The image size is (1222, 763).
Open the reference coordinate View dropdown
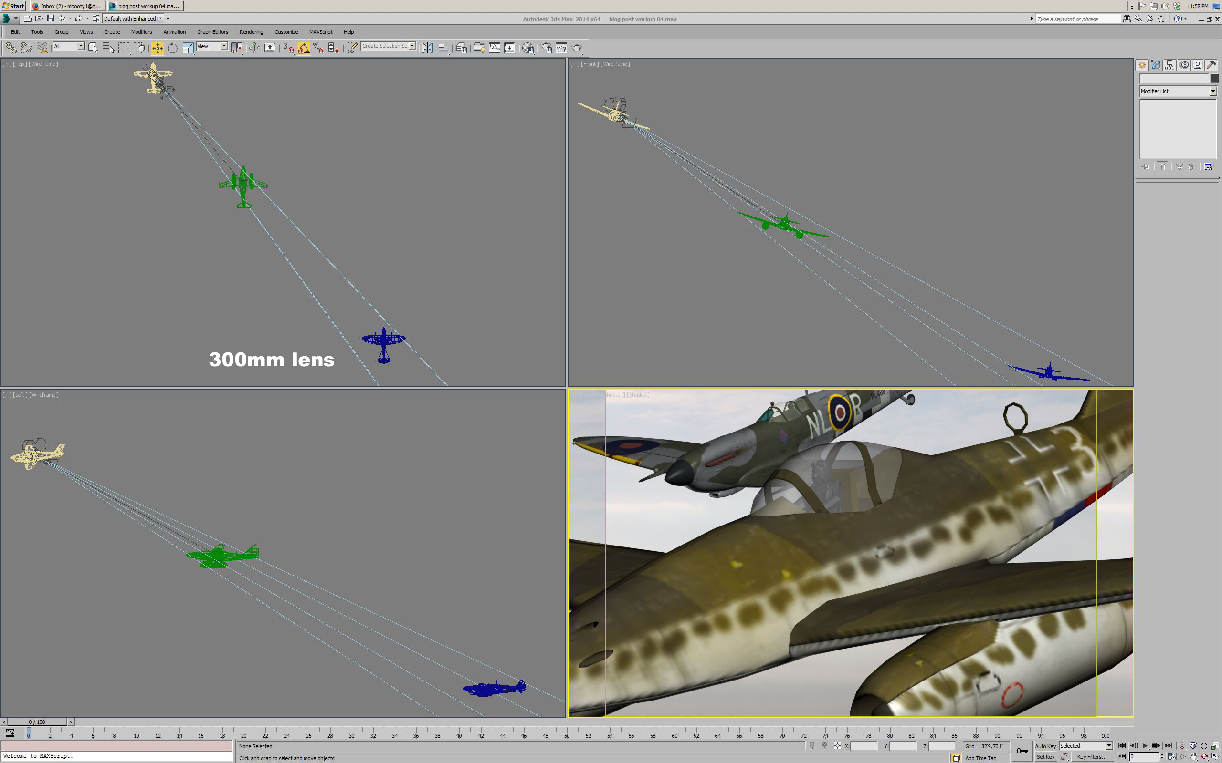224,46
